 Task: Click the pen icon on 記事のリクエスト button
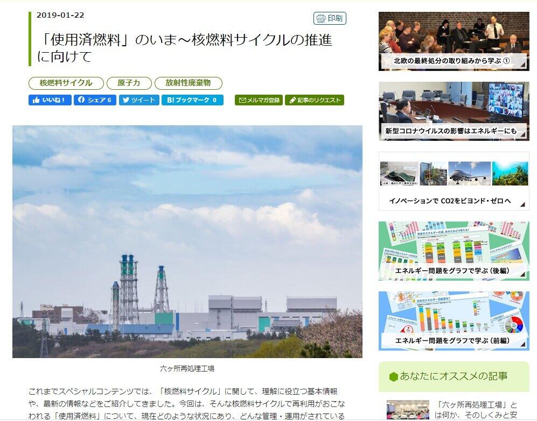point(293,100)
